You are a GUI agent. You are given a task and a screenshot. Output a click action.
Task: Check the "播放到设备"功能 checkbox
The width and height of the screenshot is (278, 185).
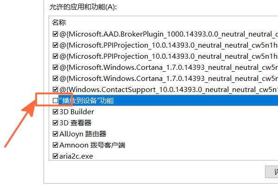tap(56, 100)
